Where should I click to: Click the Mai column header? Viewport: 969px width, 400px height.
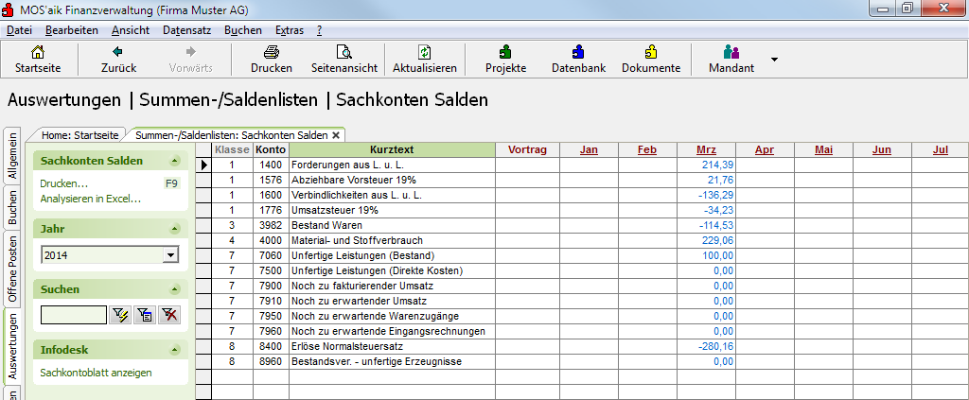[823, 150]
